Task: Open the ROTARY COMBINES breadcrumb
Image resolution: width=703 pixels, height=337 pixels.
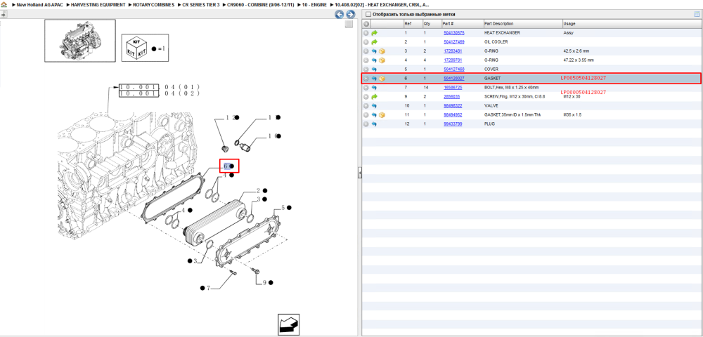Action: pos(154,4)
